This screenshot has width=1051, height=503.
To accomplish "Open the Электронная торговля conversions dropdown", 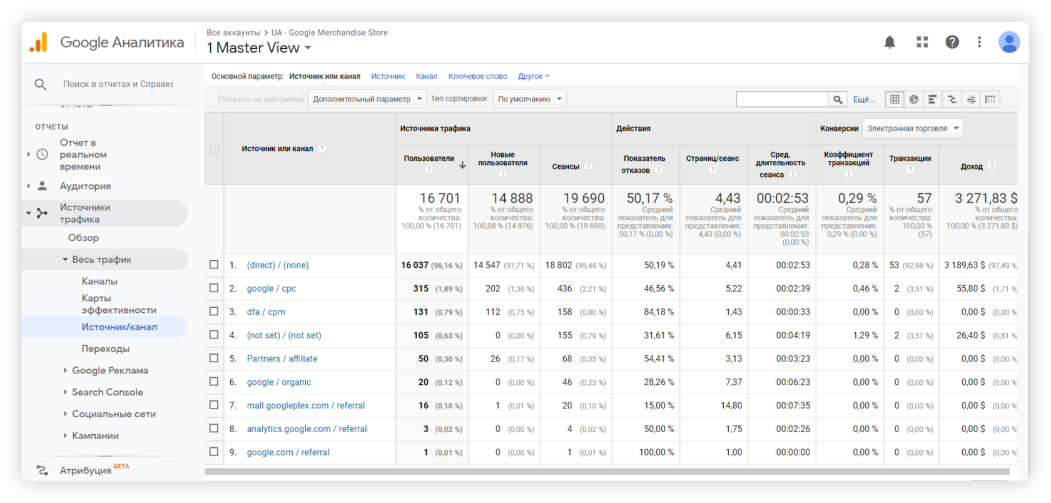I will (x=913, y=128).
